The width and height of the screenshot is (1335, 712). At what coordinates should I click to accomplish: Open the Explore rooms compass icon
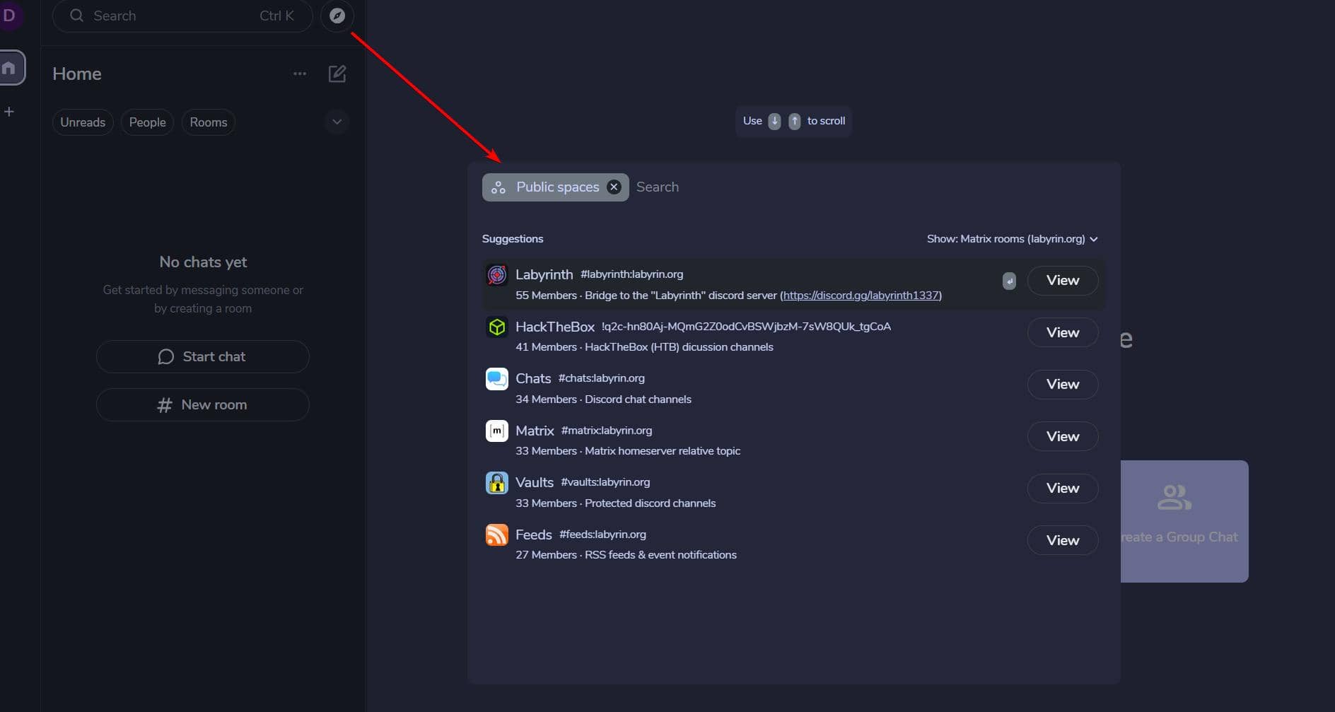point(337,16)
